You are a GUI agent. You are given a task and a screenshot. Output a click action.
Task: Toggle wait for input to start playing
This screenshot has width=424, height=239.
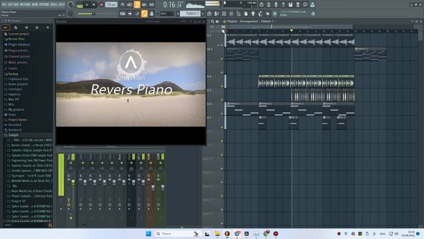[130, 5]
